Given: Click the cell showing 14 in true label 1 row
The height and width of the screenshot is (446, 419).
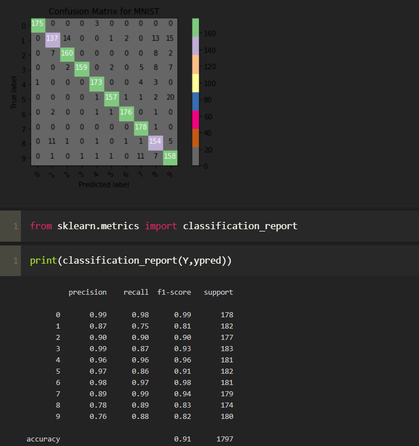Looking at the screenshot, I should click(67, 38).
